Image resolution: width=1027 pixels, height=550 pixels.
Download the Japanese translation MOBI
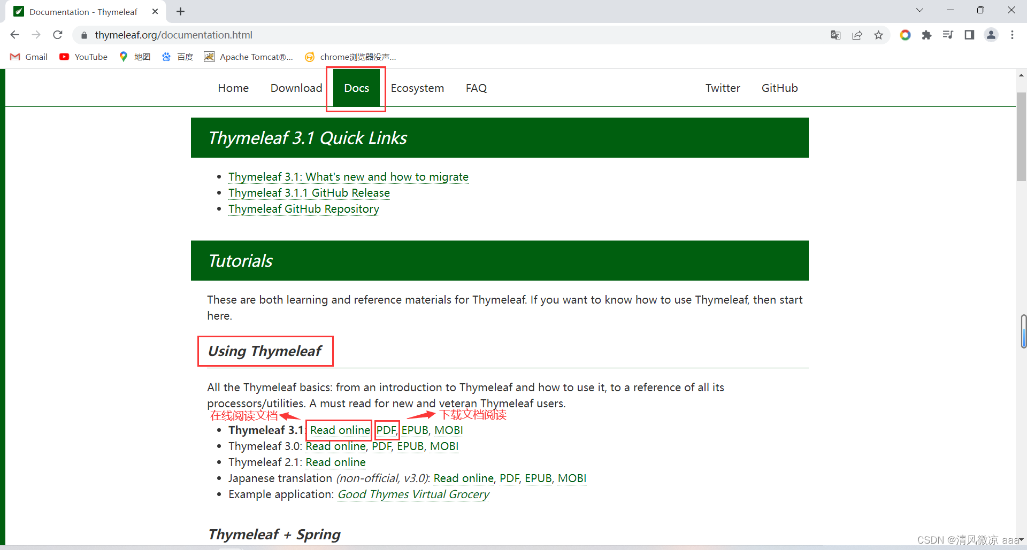pos(572,478)
